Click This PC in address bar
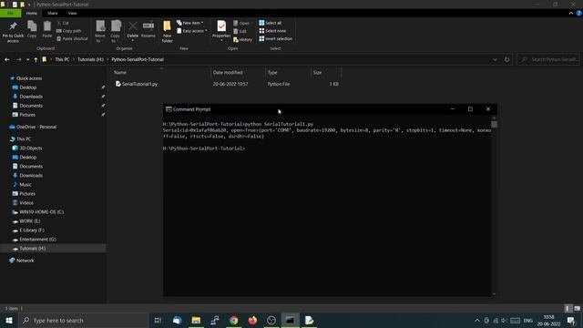583x328 pixels. [62, 59]
